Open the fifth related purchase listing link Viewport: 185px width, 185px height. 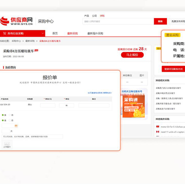[x=165, y=109]
